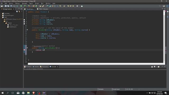Image resolution: width=169 pixels, height=95 pixels.
Task: Switch to the Problems tab
Action: tap(28, 67)
